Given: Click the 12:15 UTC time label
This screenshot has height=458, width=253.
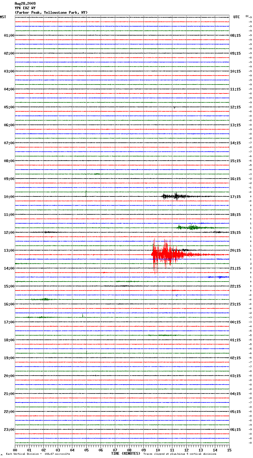Looking at the screenshot, I should (235, 107).
